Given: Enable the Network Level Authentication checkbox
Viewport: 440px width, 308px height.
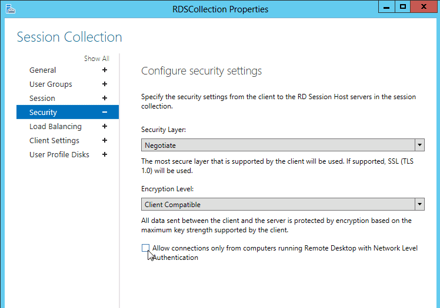Looking at the screenshot, I should [x=145, y=248].
